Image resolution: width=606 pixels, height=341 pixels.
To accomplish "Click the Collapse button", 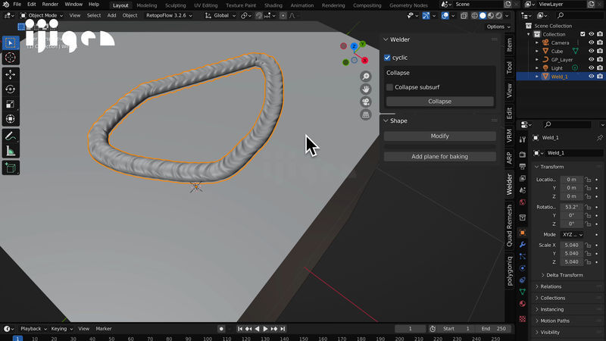I will pos(440,102).
